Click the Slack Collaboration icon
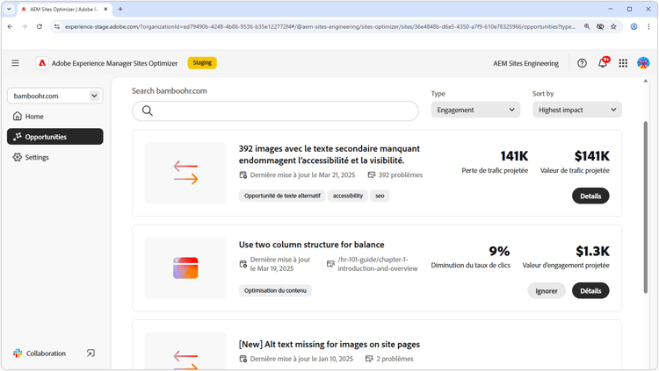Image resolution: width=659 pixels, height=371 pixels. [18, 353]
